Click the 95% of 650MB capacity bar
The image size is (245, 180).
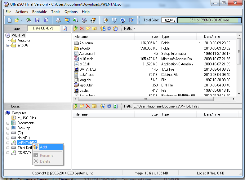coord(209,20)
